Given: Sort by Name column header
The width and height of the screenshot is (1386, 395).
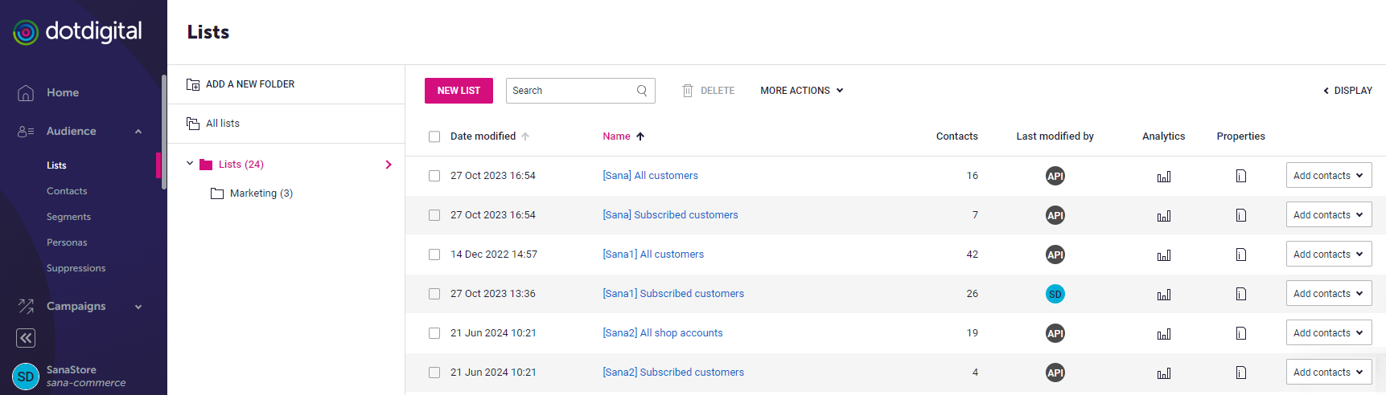Looking at the screenshot, I should pyautogui.click(x=623, y=136).
